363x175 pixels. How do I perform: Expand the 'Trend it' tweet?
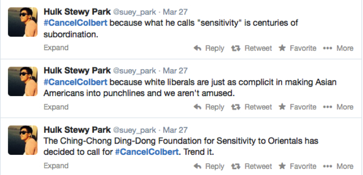56,166
